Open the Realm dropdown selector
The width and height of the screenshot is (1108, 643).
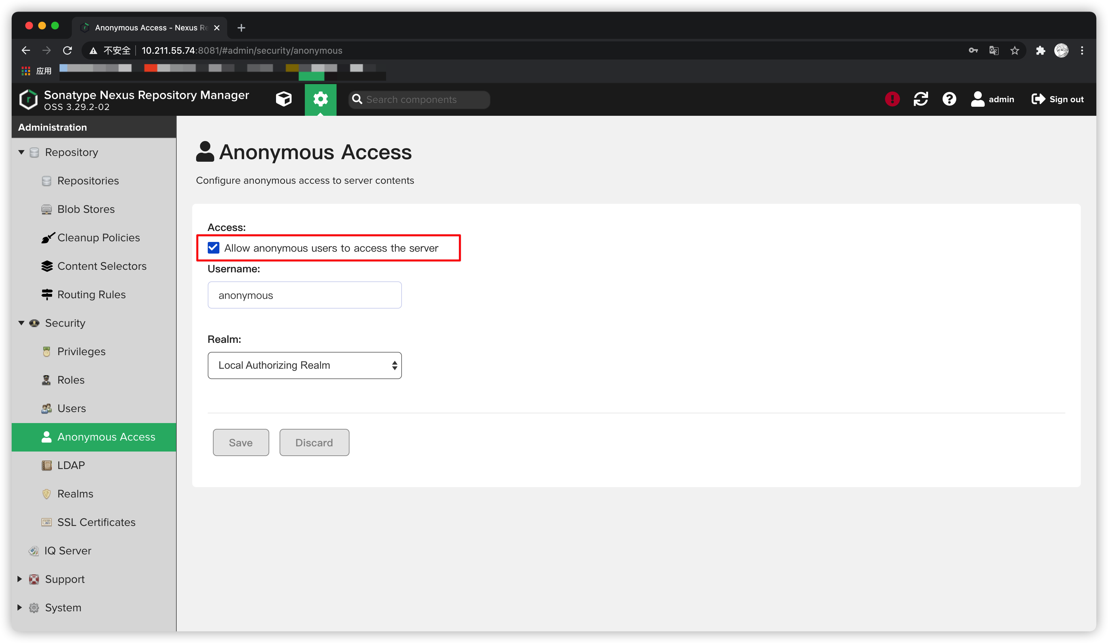304,365
